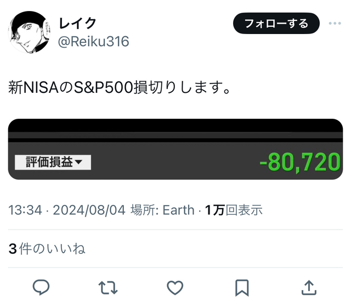Image resolution: width=351 pixels, height=305 pixels.
Task: Click the フォローする follow button
Action: (x=276, y=23)
